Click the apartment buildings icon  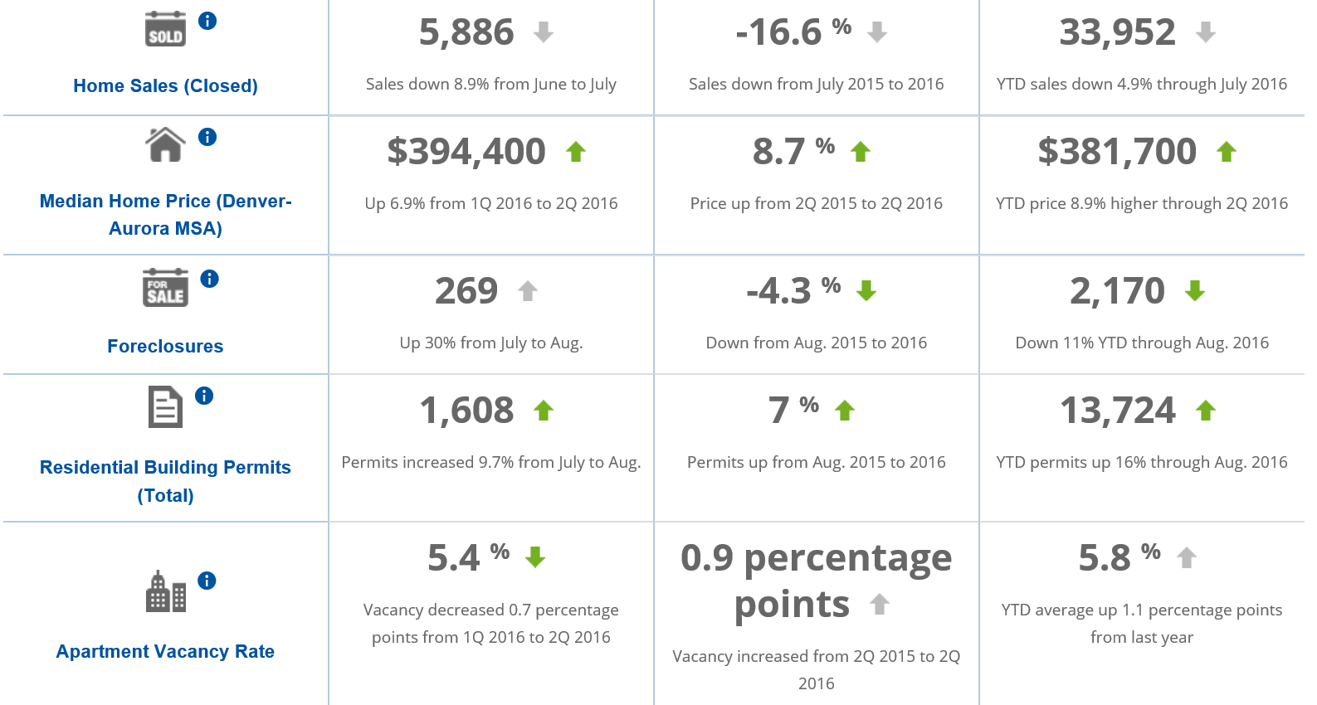tap(165, 592)
